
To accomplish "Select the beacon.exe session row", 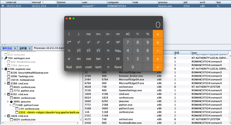I will (x=115, y=6).
